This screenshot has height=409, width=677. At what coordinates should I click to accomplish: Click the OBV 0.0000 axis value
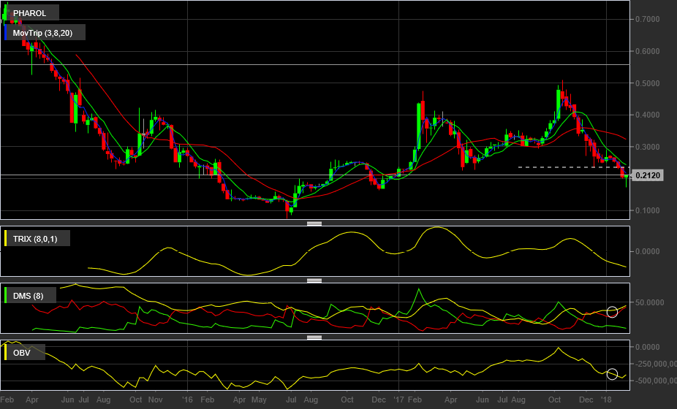point(647,347)
